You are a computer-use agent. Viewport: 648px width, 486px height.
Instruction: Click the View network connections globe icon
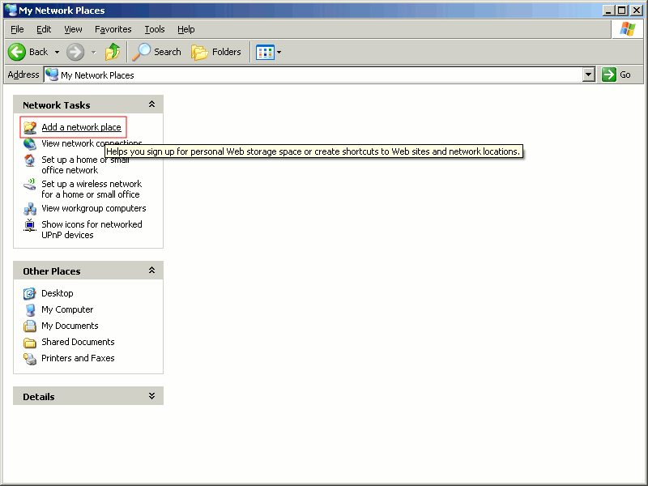30,144
